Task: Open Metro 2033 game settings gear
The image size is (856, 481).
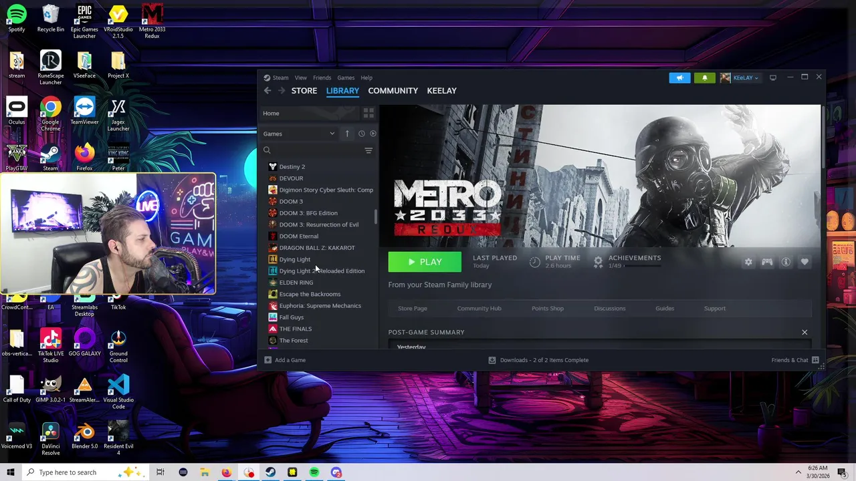Action: 748,262
